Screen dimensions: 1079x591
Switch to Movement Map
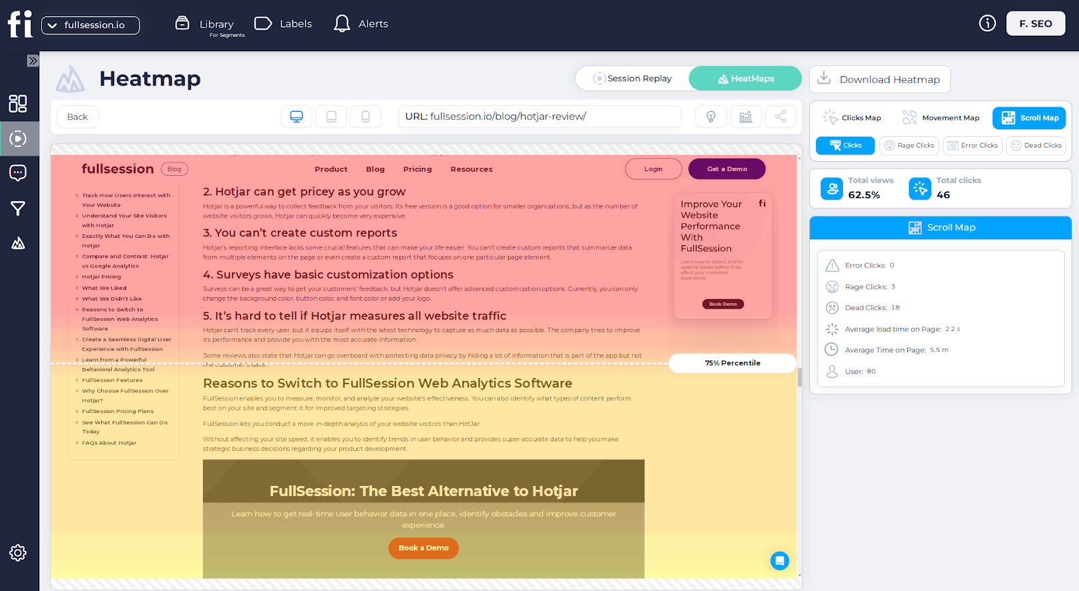(941, 118)
